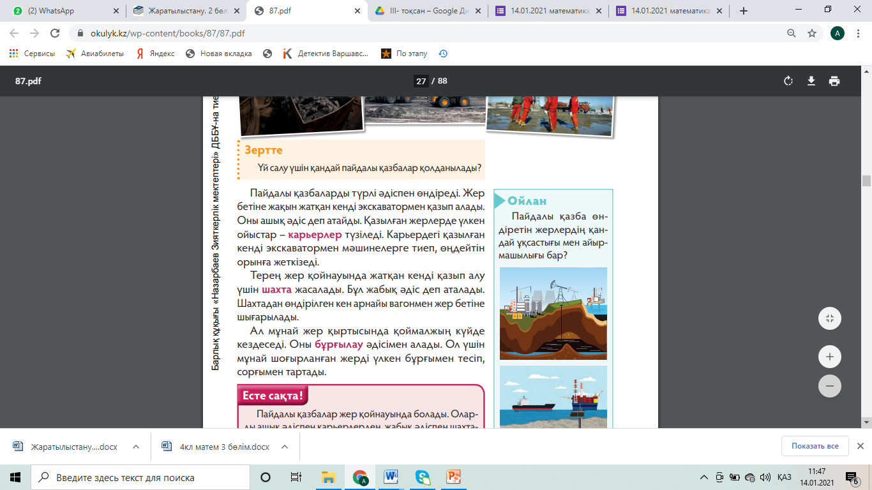872x490 pixels.
Task: Click the Показать все downloads button
Action: [x=815, y=446]
